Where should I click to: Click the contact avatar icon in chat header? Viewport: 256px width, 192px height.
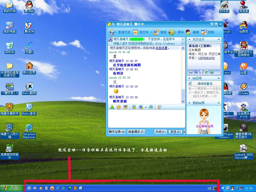pos(110,39)
